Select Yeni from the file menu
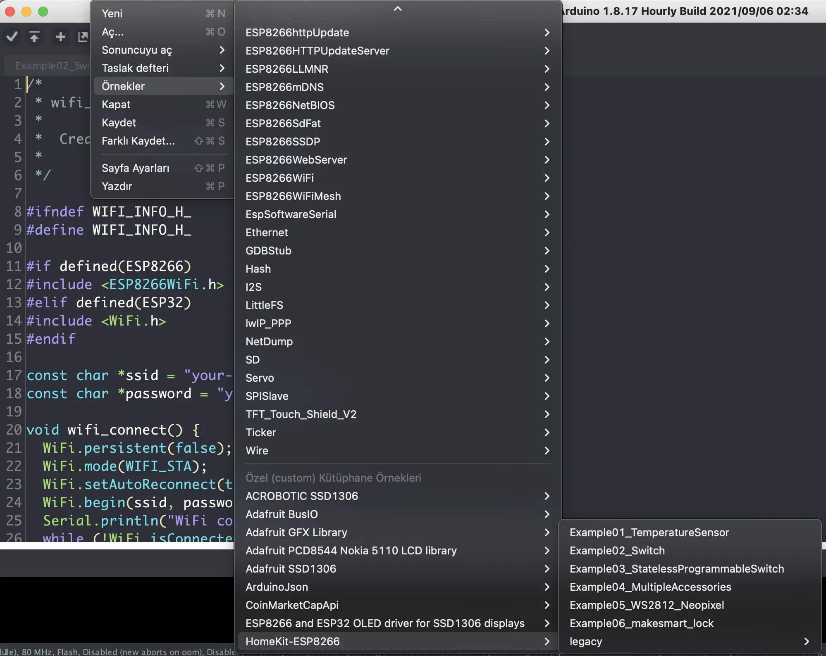Screen dimensions: 826x656 tap(163, 14)
